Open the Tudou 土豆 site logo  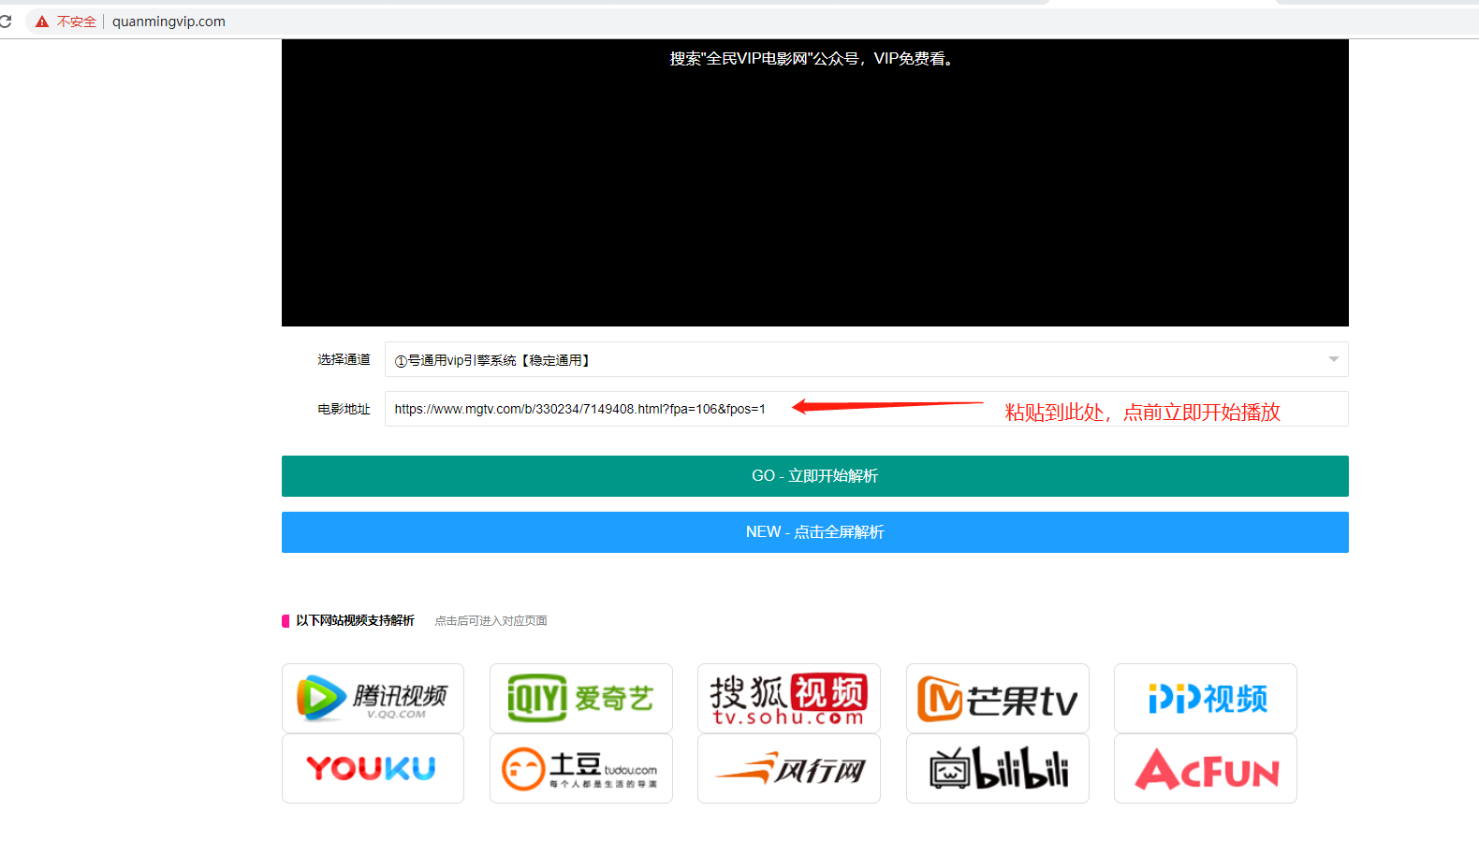point(580,768)
